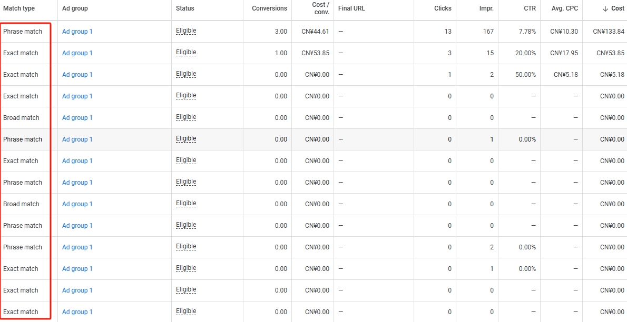Image resolution: width=627 pixels, height=322 pixels.
Task: Sort by the CTR column header
Action: pyautogui.click(x=530, y=8)
